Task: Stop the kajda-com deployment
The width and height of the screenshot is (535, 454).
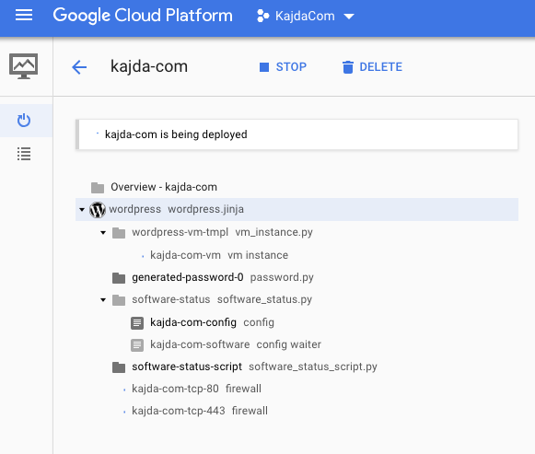Action: [x=283, y=67]
